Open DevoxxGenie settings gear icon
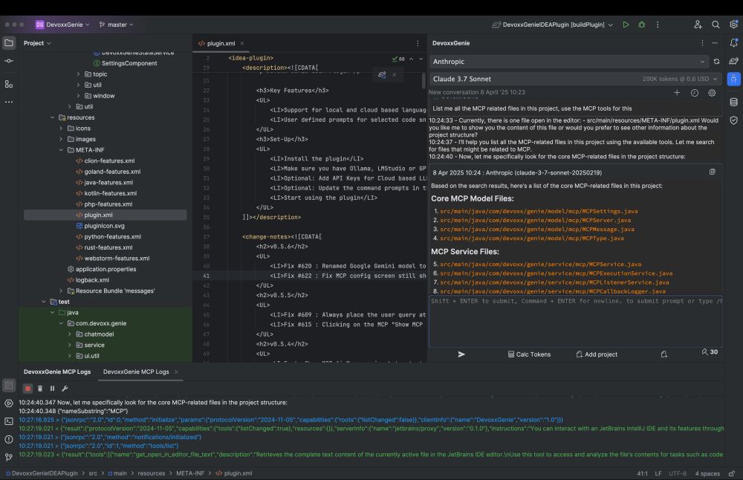The width and height of the screenshot is (743, 480). click(712, 93)
